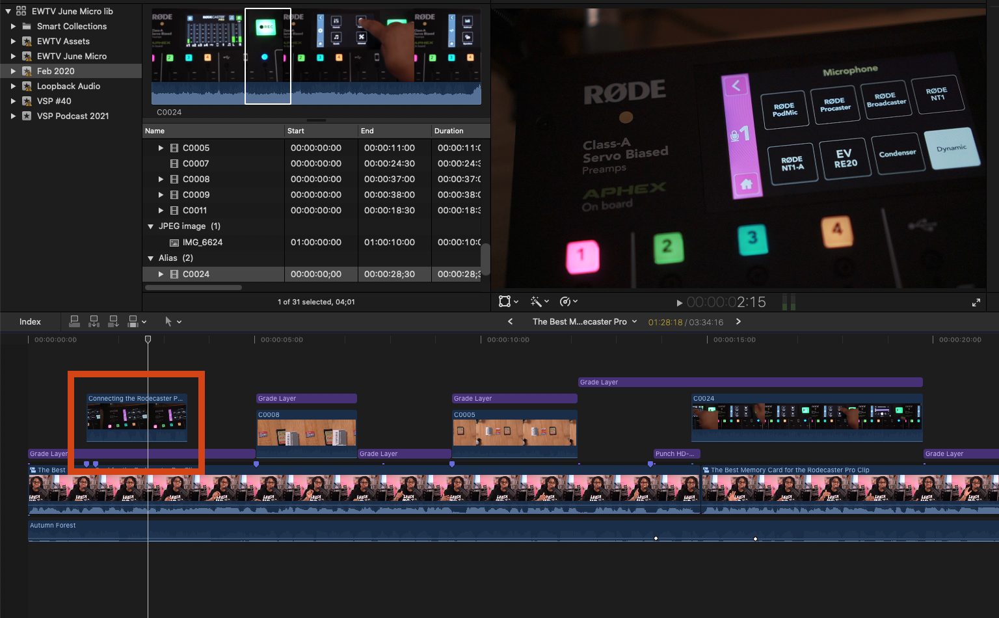The width and height of the screenshot is (999, 618).
Task: Click the Feb 2020 event star icon
Action: coord(27,71)
